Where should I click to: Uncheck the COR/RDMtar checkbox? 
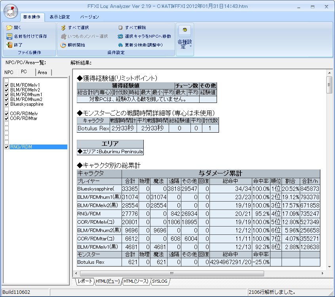pyautogui.click(x=6, y=118)
